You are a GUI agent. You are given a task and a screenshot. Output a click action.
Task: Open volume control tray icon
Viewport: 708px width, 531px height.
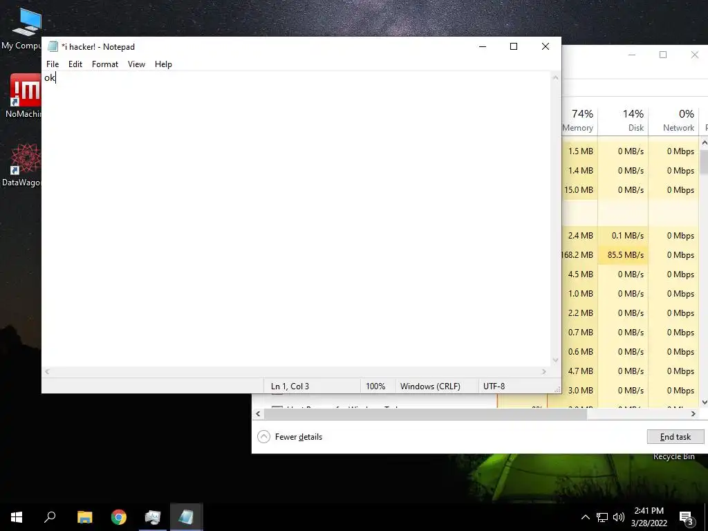(619, 517)
